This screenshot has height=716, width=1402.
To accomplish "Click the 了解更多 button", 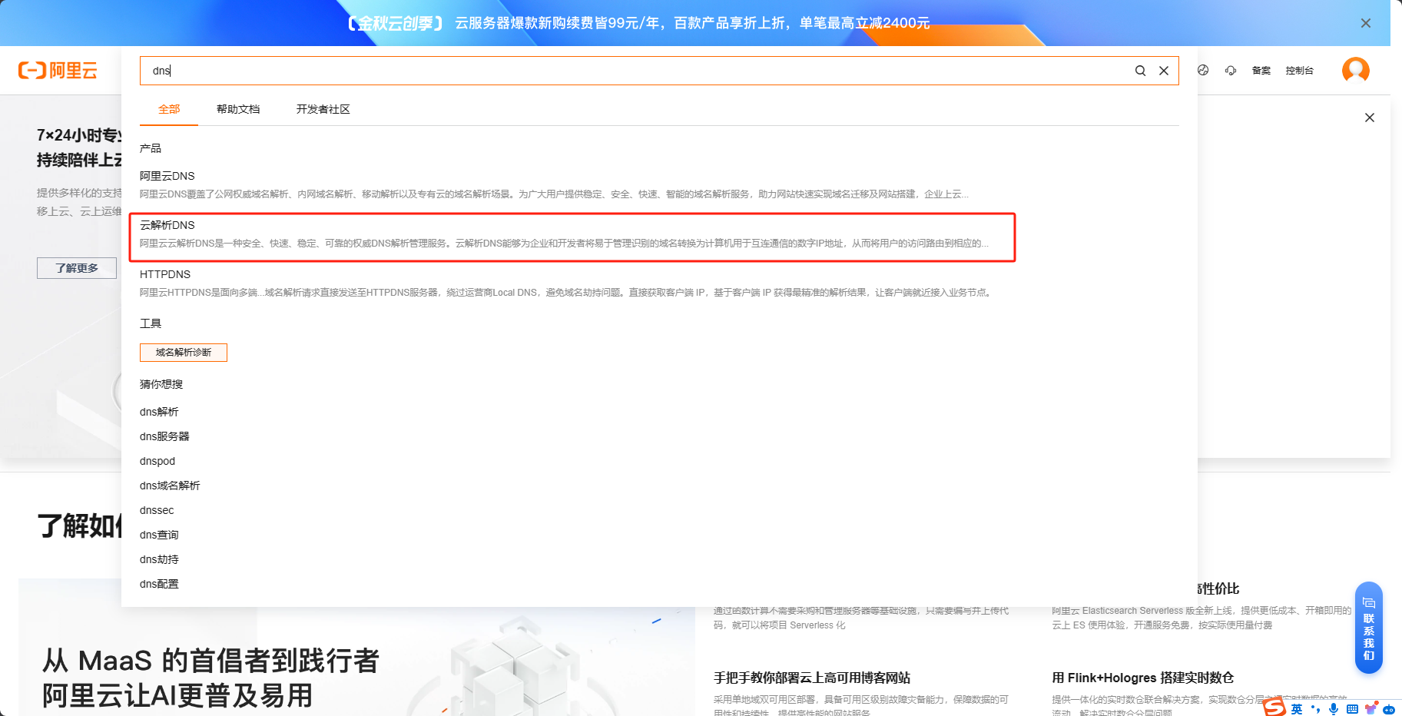I will [x=77, y=268].
